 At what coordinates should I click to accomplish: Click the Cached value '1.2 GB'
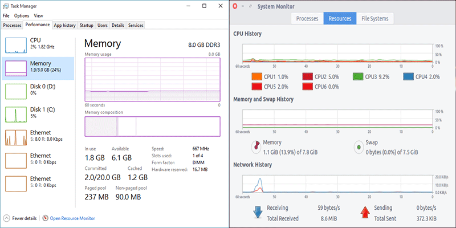(x=137, y=177)
